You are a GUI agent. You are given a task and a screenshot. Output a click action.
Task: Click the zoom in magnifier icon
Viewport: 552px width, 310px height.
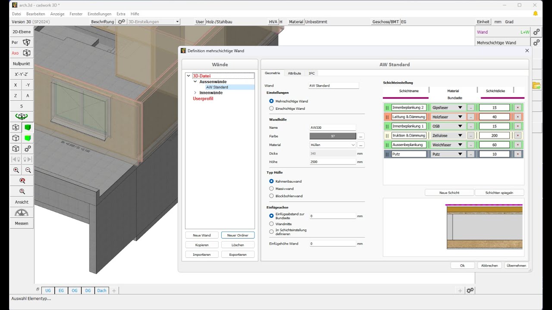[16, 170]
